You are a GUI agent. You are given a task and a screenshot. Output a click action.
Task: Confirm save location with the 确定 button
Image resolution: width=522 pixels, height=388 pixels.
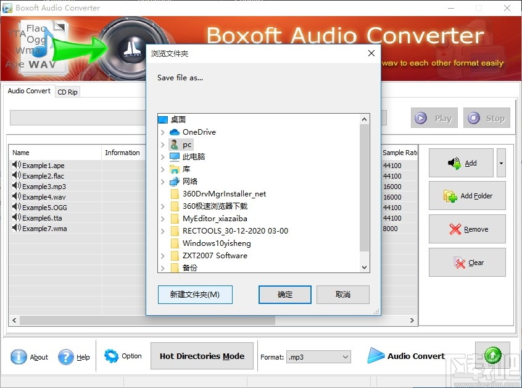[284, 295]
